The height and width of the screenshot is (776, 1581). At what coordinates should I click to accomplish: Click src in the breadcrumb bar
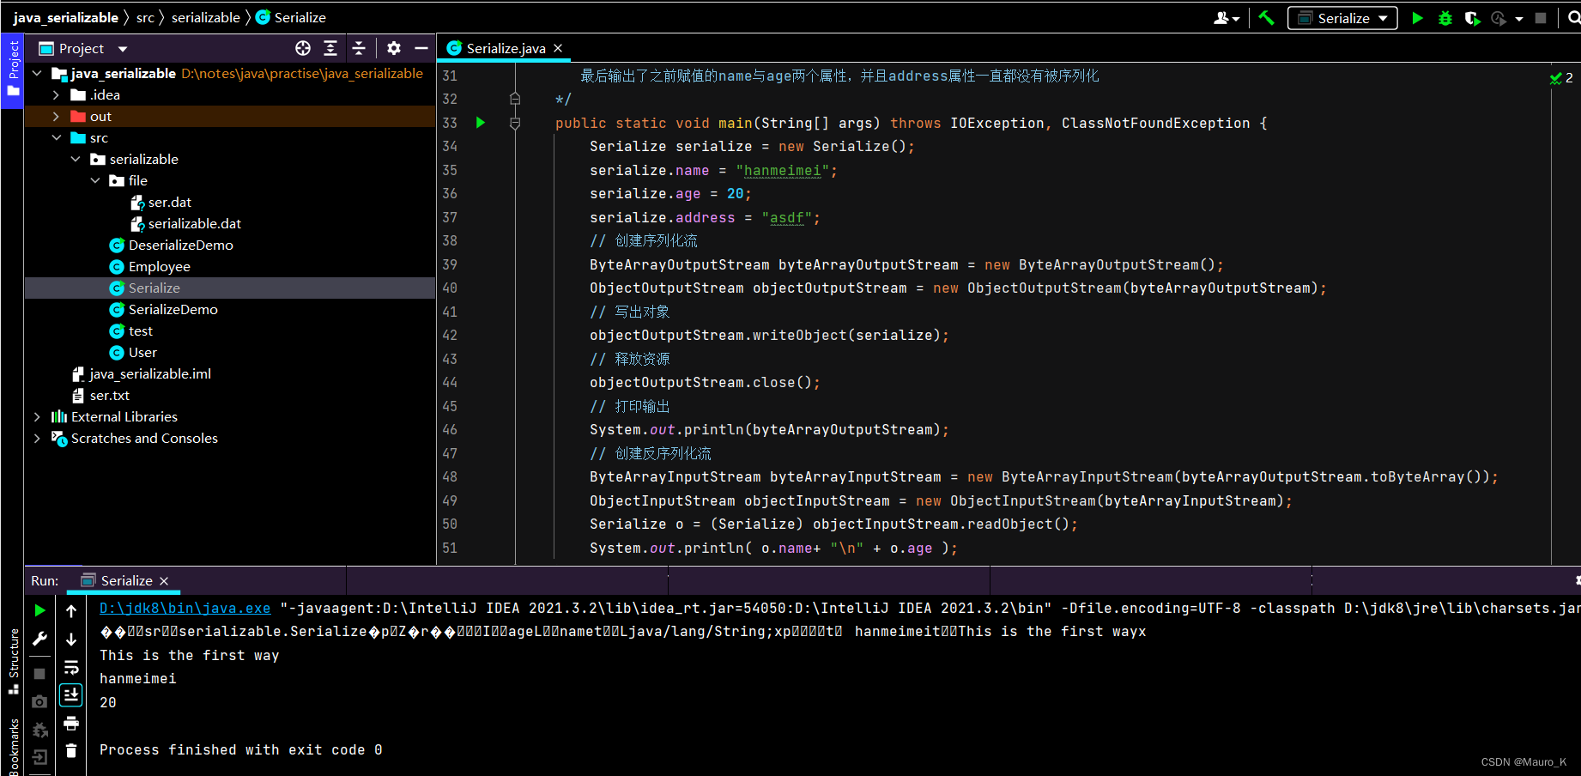tap(146, 17)
